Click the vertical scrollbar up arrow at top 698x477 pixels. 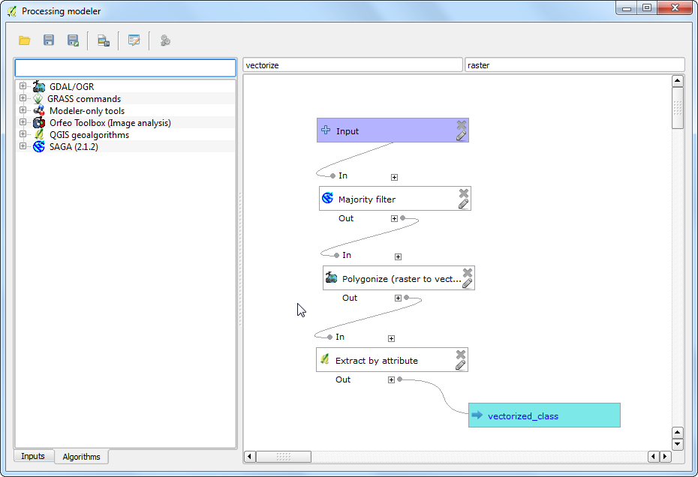[678, 80]
